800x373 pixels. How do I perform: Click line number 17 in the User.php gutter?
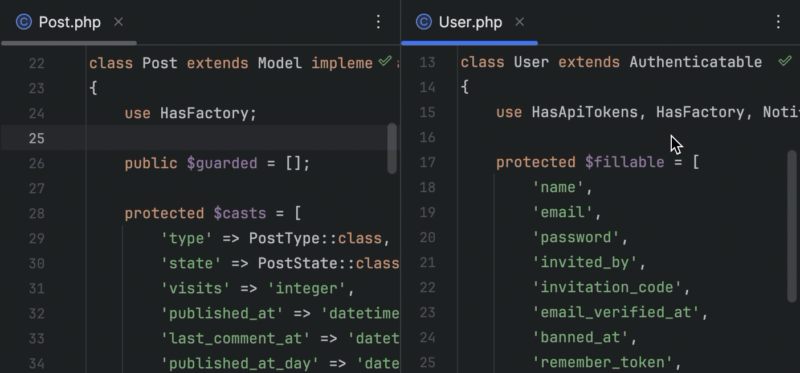point(427,162)
